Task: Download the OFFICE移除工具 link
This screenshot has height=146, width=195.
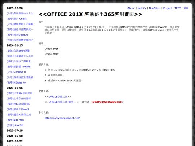Action: pos(58,97)
